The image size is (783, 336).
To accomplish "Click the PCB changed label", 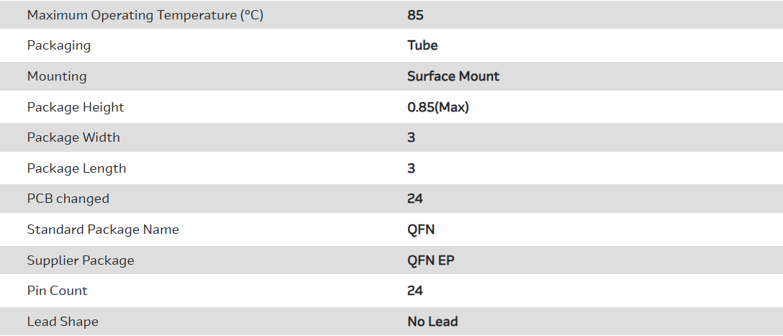I will coord(68,199).
